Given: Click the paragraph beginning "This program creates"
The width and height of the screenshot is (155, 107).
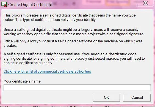Looking at the screenshot, I should 70,18.
